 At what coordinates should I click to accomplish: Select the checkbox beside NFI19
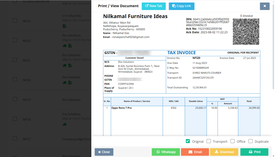(x=15, y=99)
